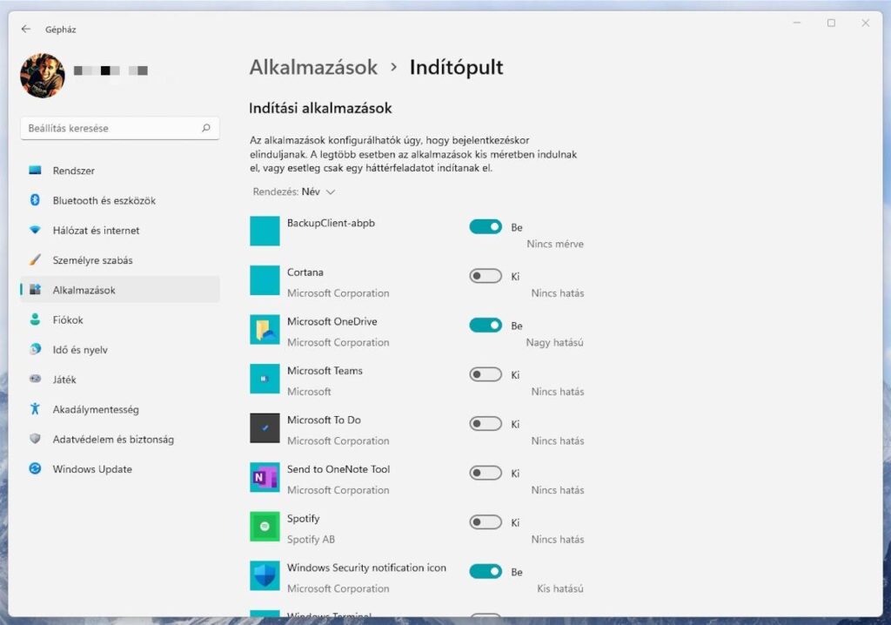Click the Indítási alkalmazások heading

pos(320,108)
